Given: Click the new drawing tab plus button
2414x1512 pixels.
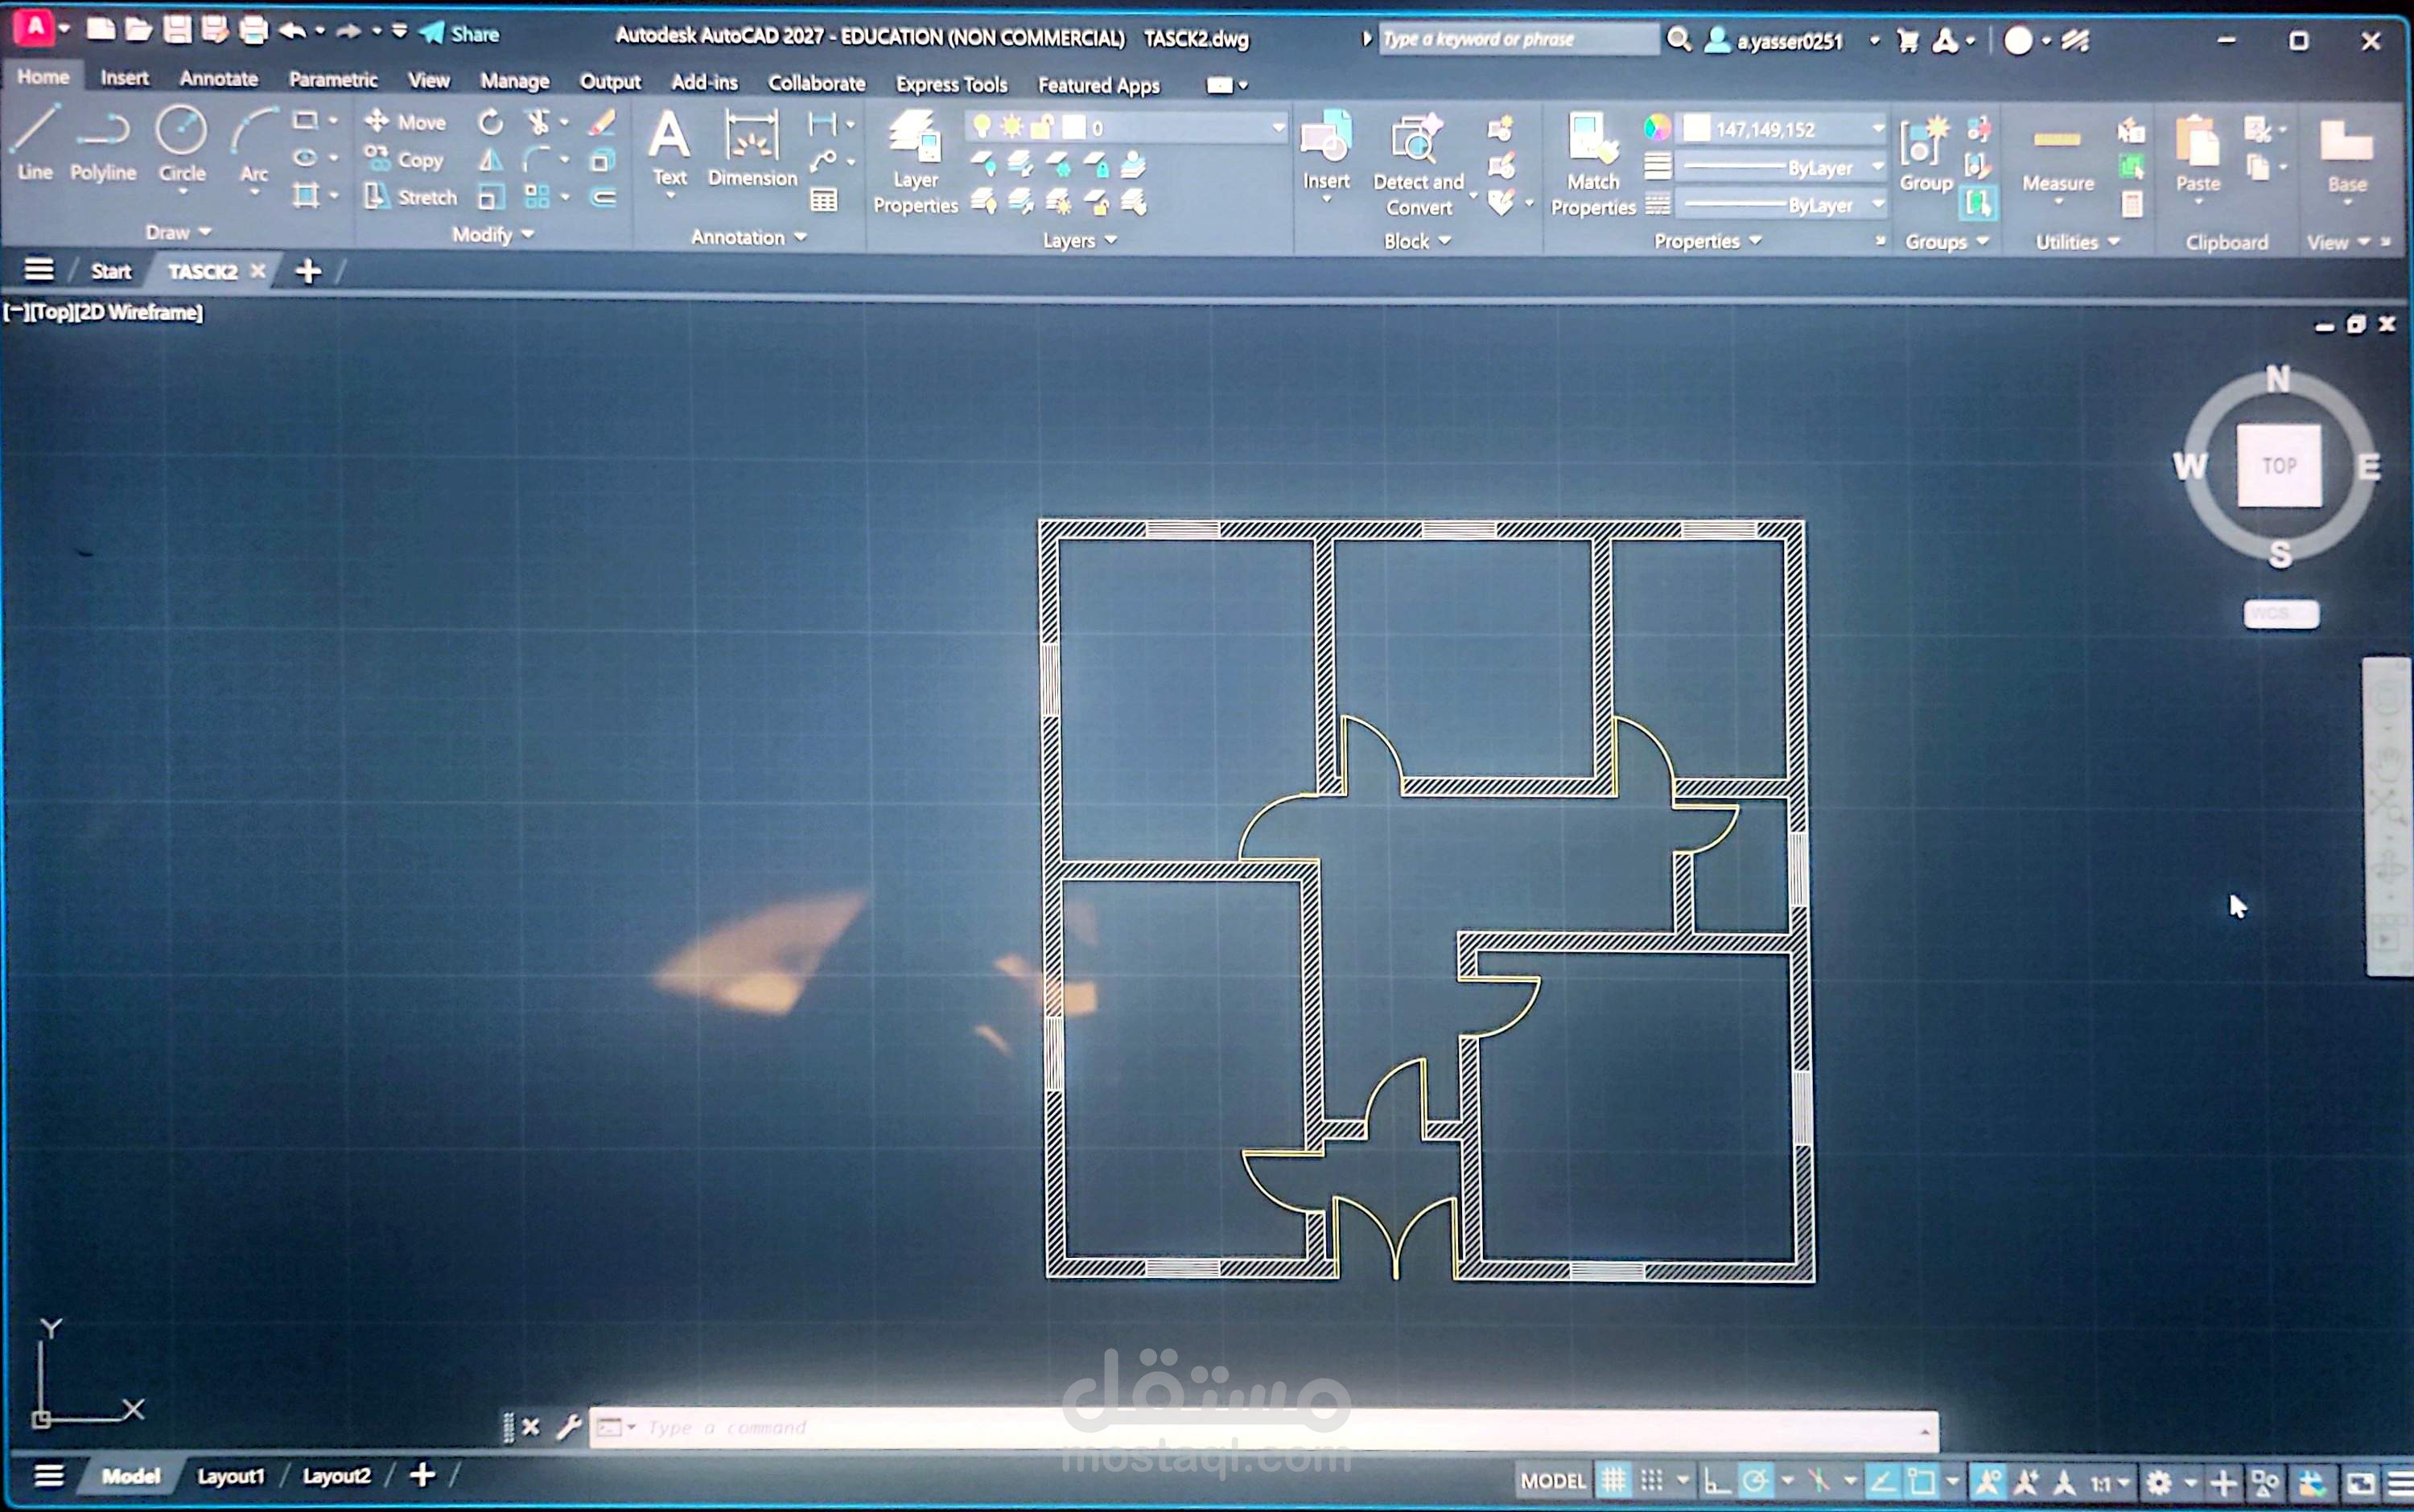Looking at the screenshot, I should pos(308,271).
